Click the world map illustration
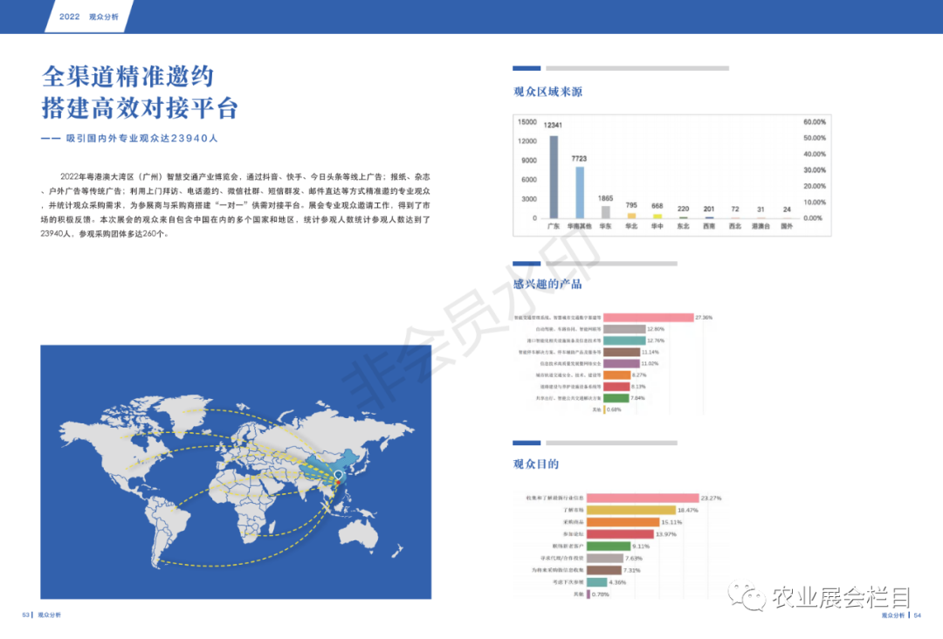The image size is (943, 639). coord(236,472)
